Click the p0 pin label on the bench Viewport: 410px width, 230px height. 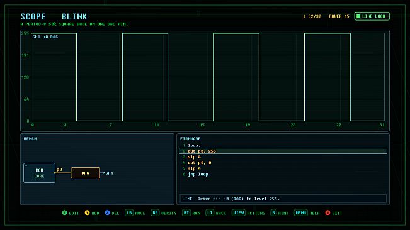59,170
